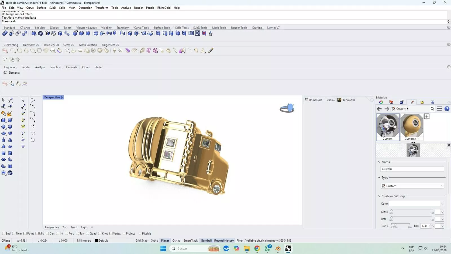Click the pencil icon in Jewellery toolbar
This screenshot has height=254, width=451.
tap(211, 51)
